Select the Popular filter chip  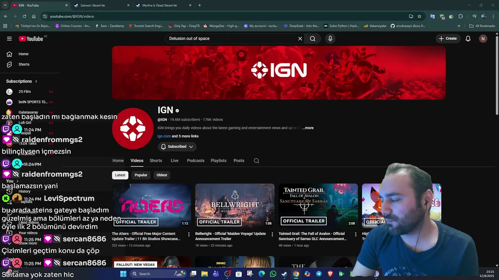click(141, 175)
